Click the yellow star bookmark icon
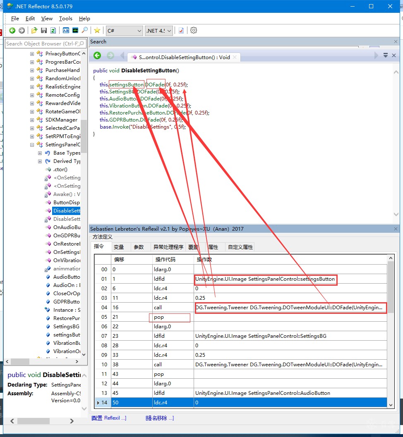This screenshot has height=437, width=403. [97, 30]
